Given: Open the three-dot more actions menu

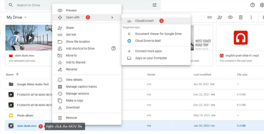Looking at the screenshot, I should (251, 17).
